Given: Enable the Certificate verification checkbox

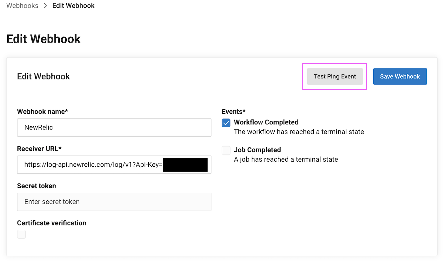Looking at the screenshot, I should (21, 234).
